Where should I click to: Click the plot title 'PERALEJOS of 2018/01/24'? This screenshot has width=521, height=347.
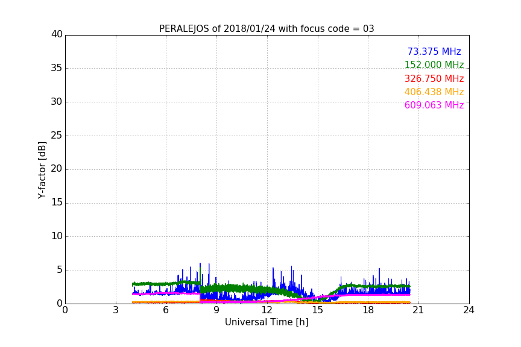[217, 29]
